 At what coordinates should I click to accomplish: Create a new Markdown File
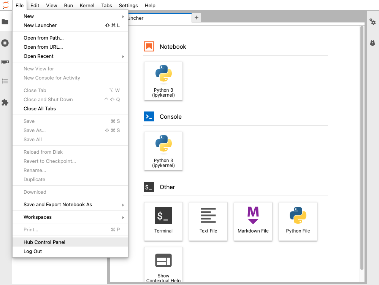(253, 221)
